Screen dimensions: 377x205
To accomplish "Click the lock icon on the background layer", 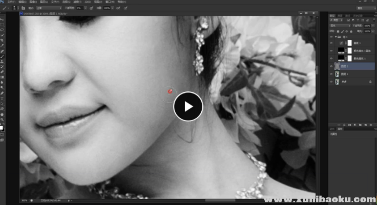I will tap(370, 82).
